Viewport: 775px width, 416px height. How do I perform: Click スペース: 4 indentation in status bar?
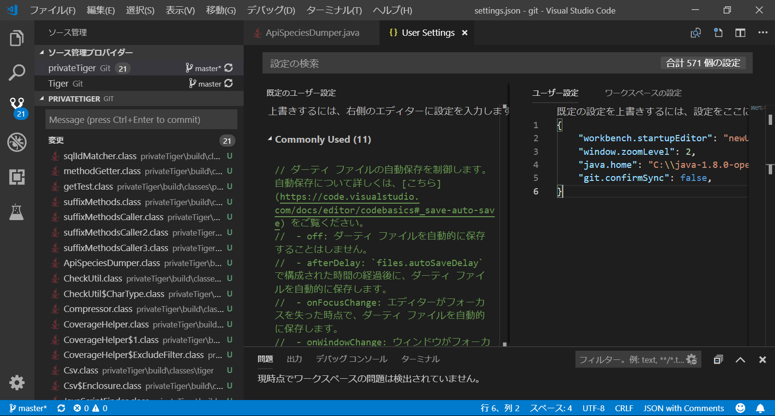pos(551,408)
